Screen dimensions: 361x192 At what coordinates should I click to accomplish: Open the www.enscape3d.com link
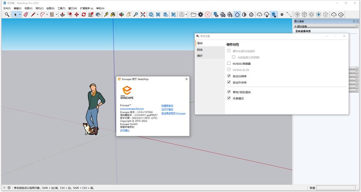[132, 109]
